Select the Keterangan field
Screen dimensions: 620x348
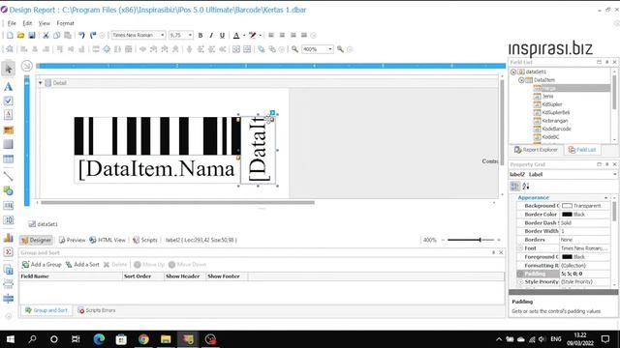555,121
